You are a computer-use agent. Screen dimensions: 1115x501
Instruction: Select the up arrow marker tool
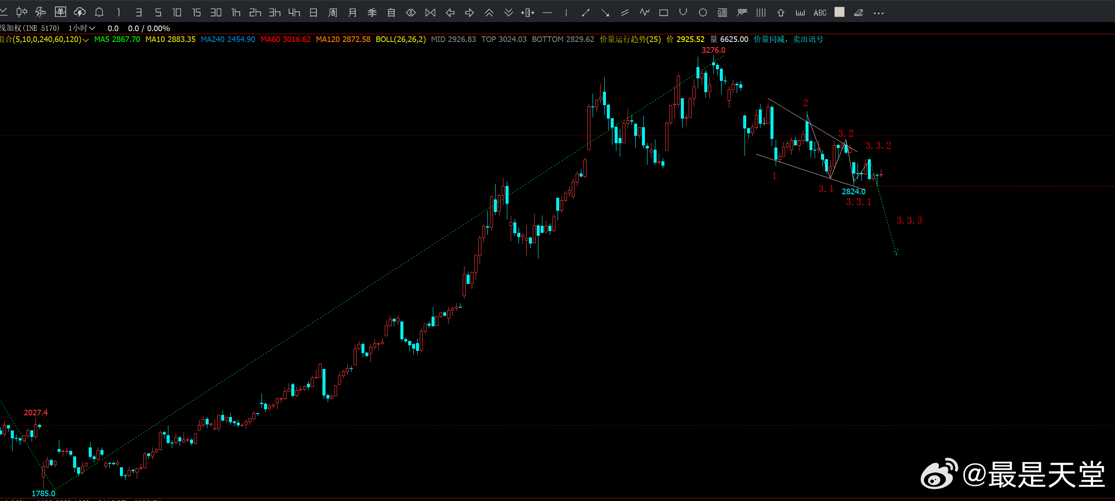pyautogui.click(x=781, y=13)
